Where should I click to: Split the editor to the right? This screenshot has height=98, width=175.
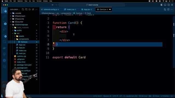168,10
